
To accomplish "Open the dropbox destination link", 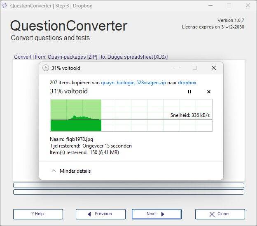I will [187, 83].
